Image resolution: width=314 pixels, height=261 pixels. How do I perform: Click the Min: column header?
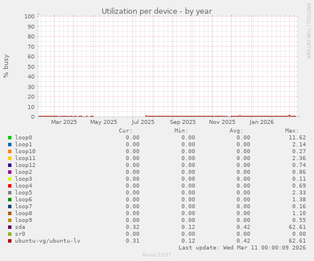pyautogui.click(x=181, y=131)
